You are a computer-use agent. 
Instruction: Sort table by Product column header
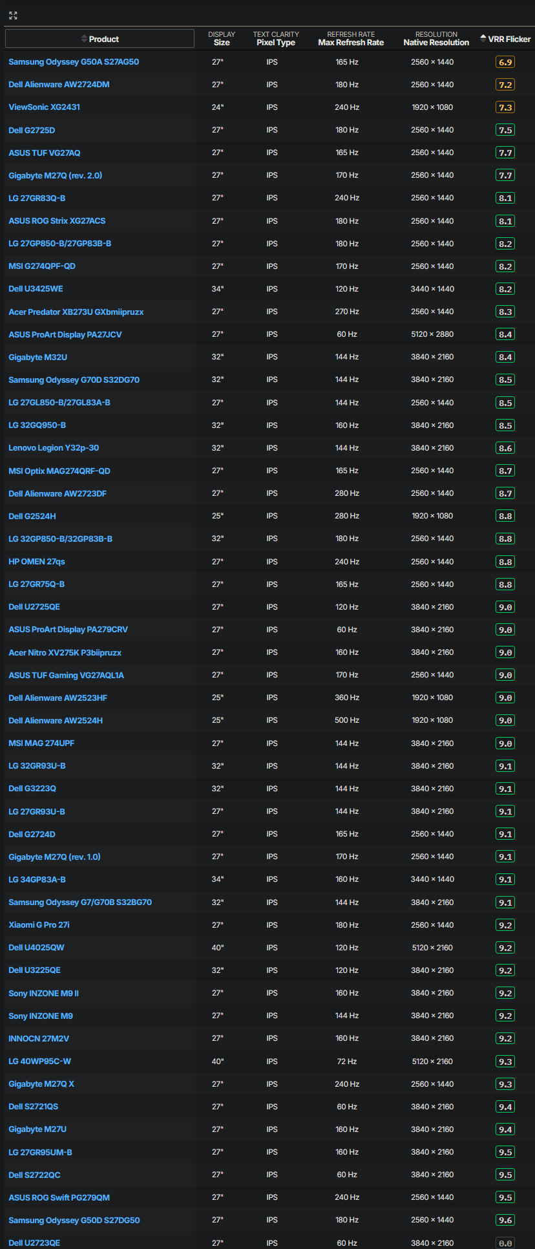pyautogui.click(x=100, y=39)
